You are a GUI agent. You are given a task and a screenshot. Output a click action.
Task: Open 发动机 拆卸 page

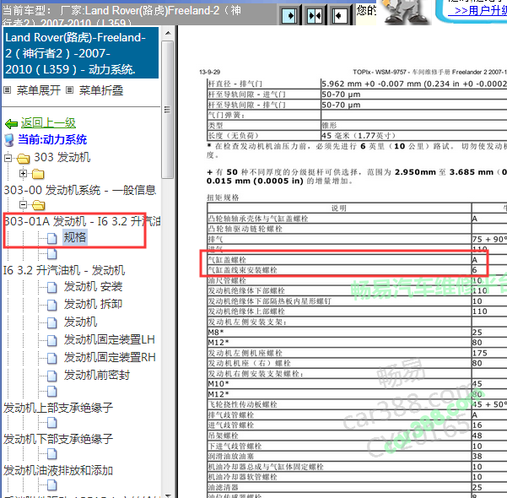(93, 304)
